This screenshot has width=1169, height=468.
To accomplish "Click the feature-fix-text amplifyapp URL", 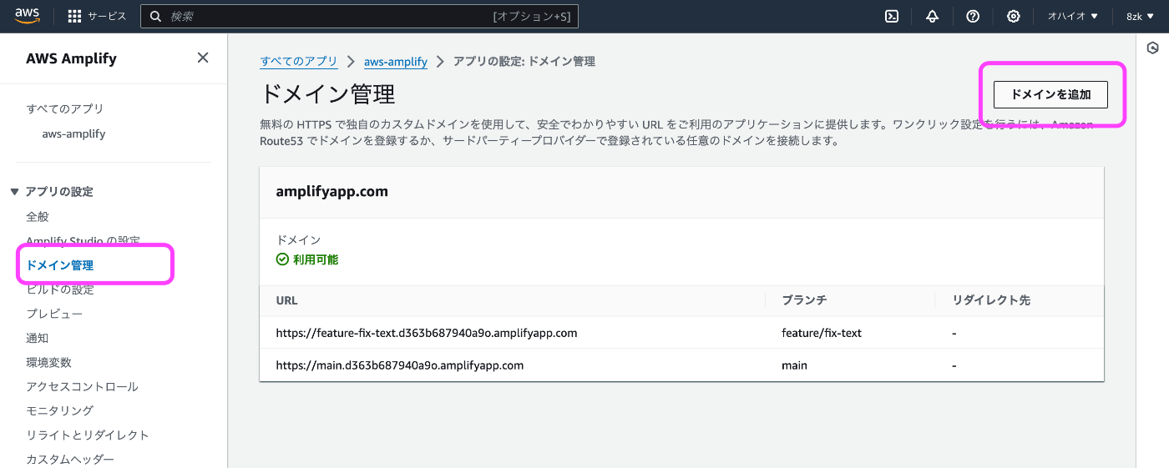I will 427,333.
